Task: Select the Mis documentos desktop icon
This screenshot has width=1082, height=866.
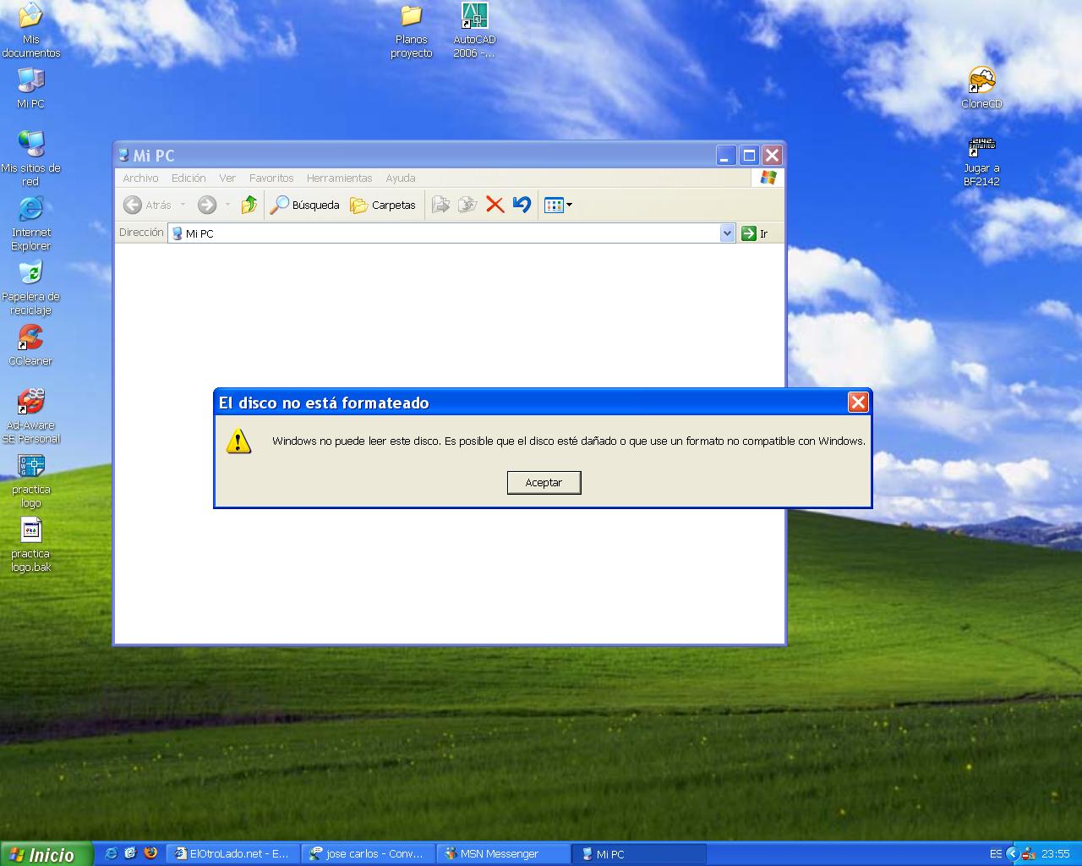Action: tap(30, 30)
